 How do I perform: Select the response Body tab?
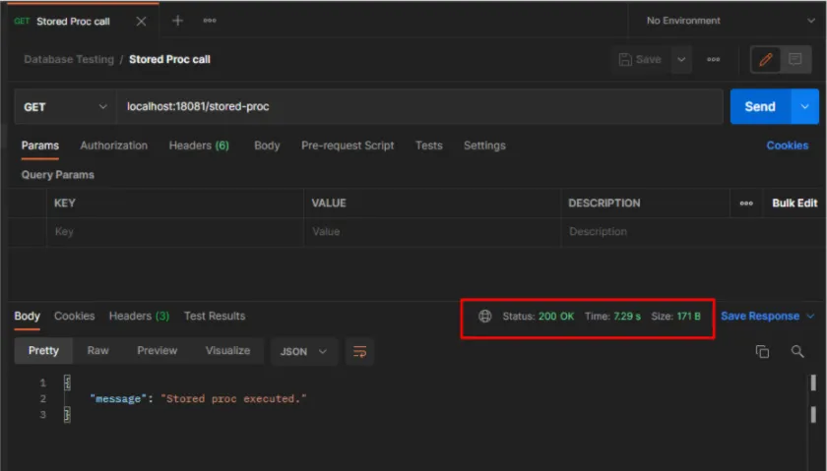[x=27, y=316]
